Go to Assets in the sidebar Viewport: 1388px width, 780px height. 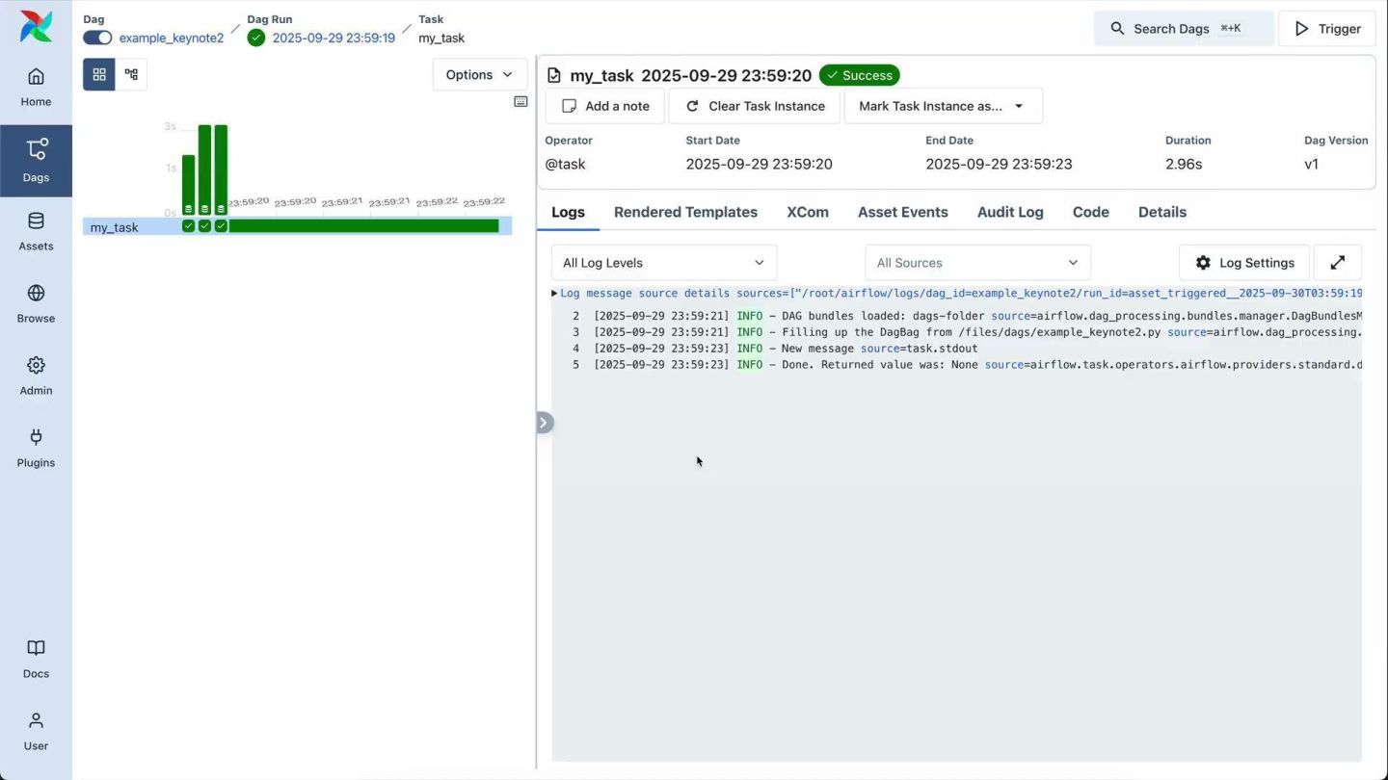[x=36, y=231]
